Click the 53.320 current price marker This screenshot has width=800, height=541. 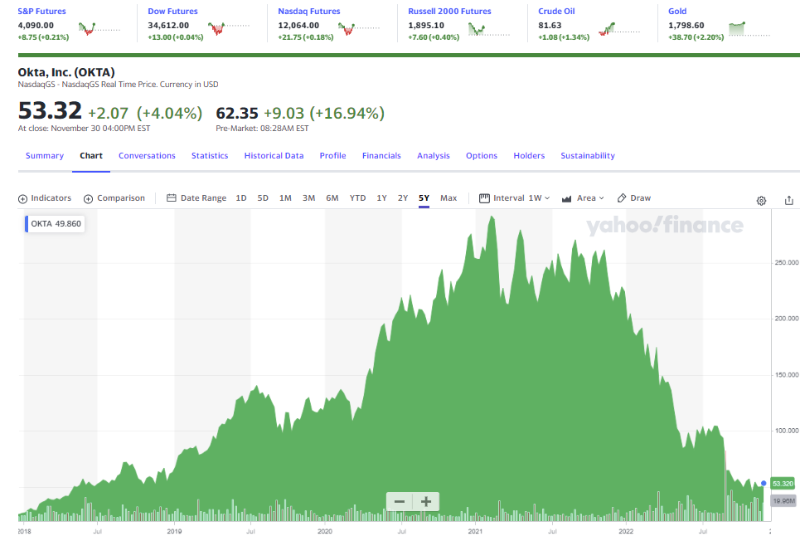click(783, 483)
